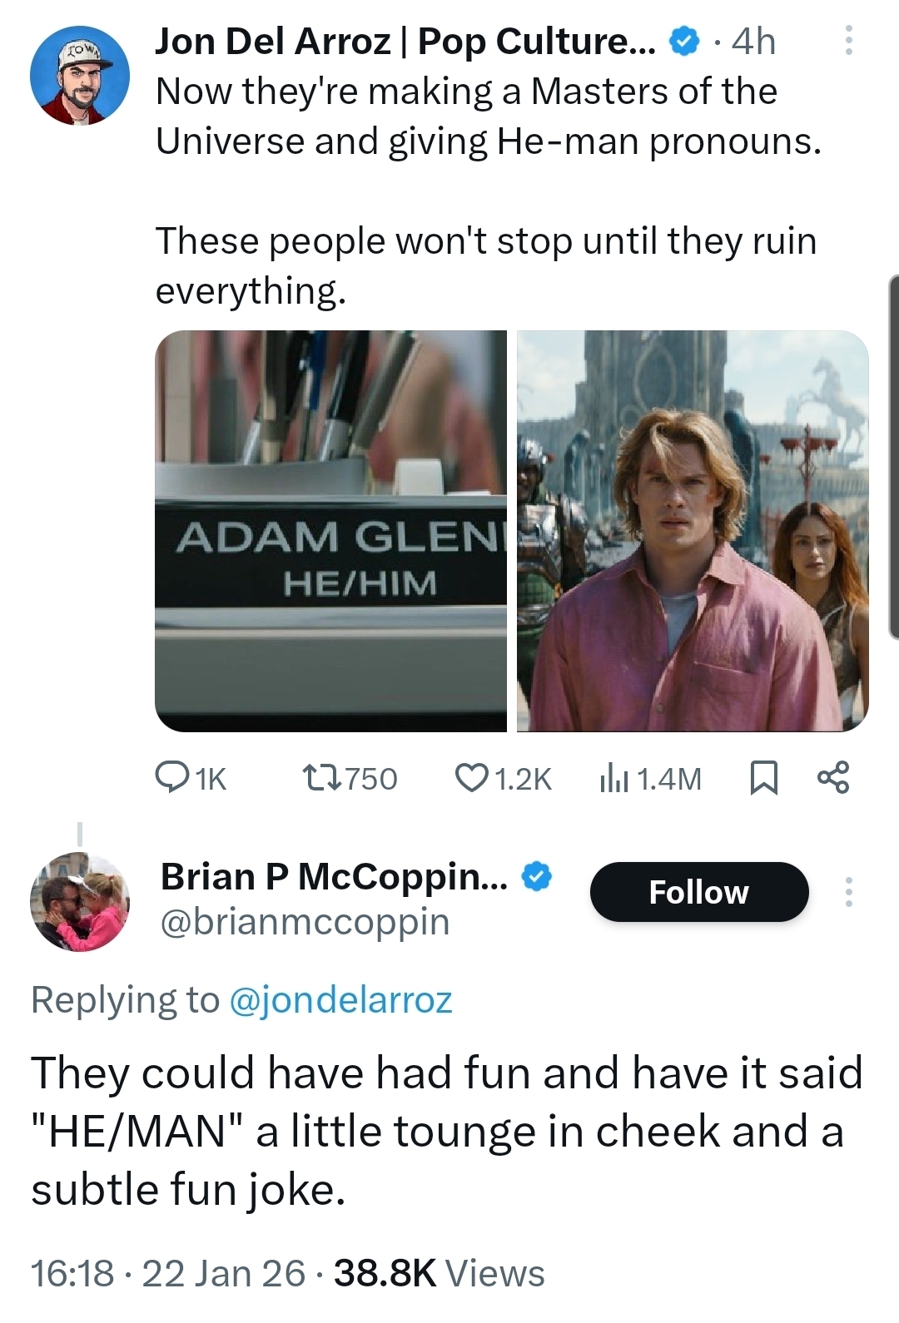Open Brian McCoppin's profile picture

pos(80,901)
